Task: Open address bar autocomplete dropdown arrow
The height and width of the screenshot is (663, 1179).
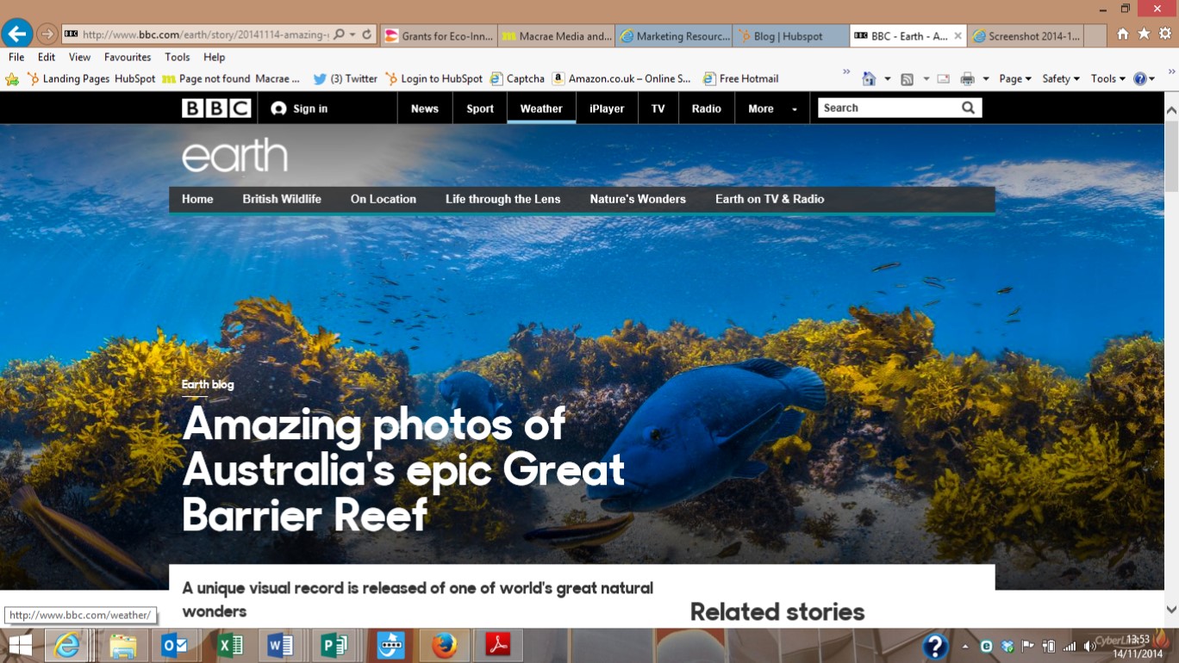Action: click(352, 35)
